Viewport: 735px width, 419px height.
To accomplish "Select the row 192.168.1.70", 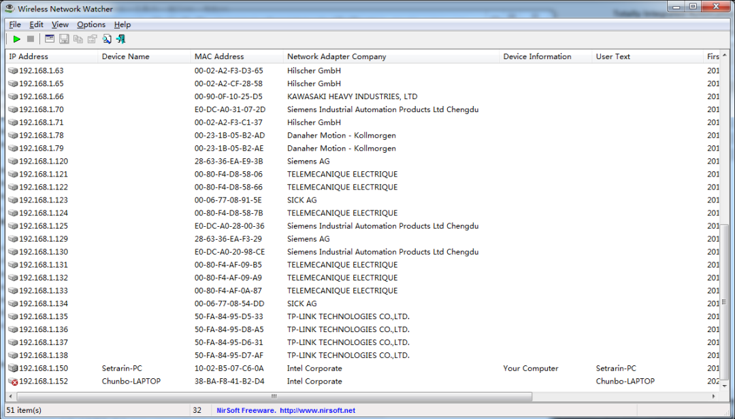I will tap(362, 110).
